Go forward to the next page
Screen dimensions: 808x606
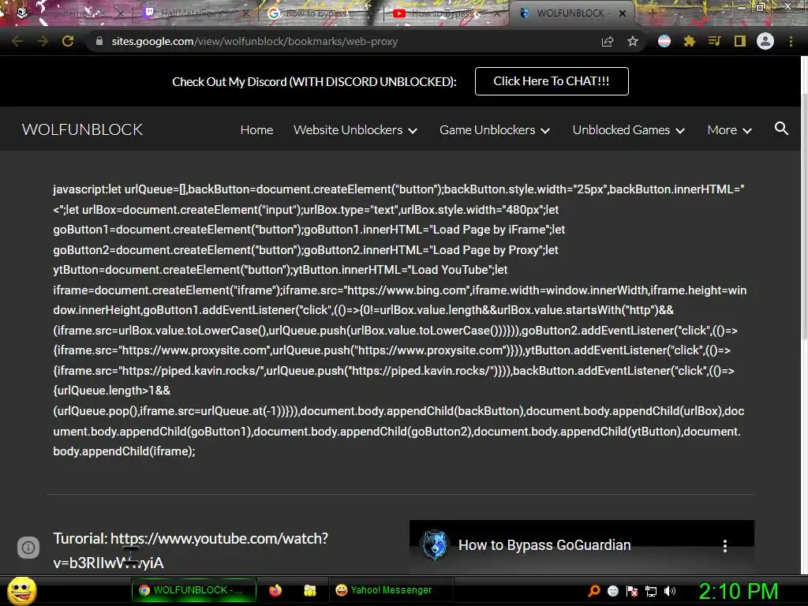(x=43, y=41)
